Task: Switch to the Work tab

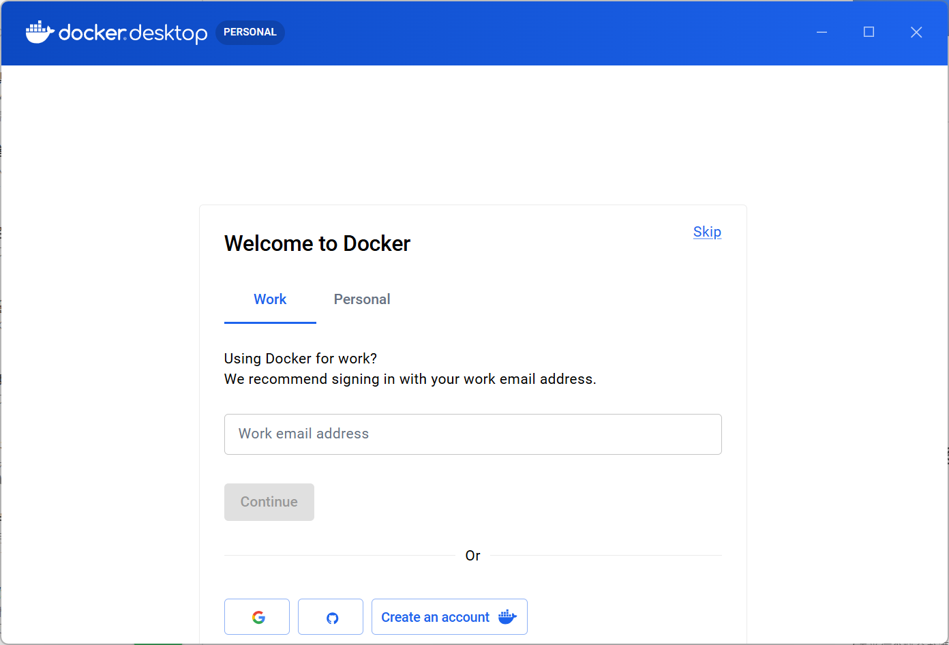Action: click(270, 299)
